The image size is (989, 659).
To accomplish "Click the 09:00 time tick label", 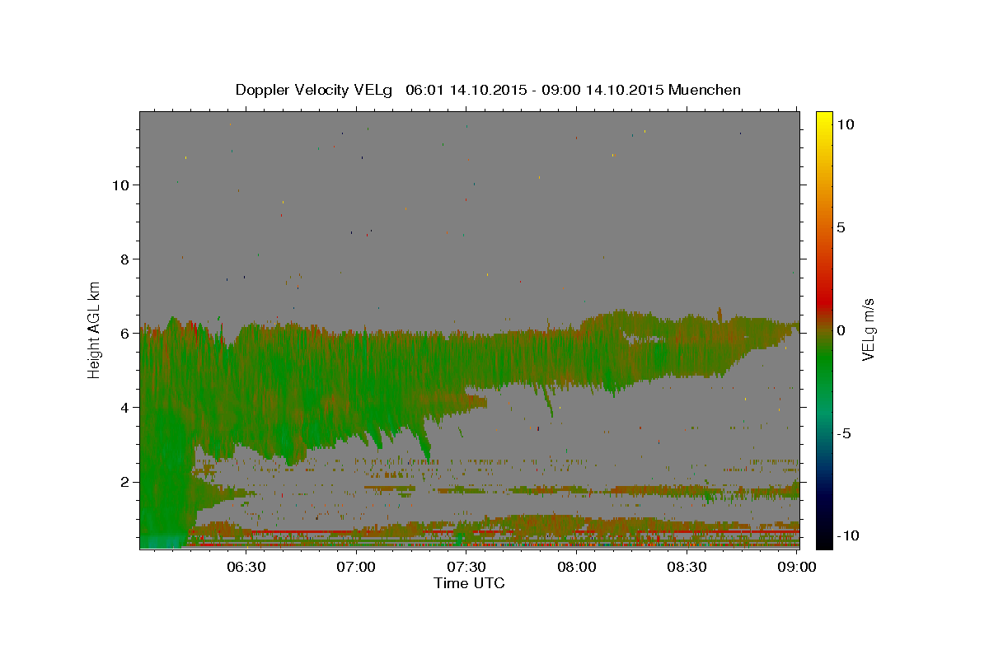I will (796, 567).
